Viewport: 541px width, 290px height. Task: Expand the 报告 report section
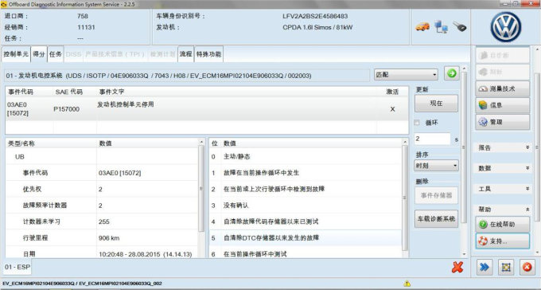pos(504,148)
